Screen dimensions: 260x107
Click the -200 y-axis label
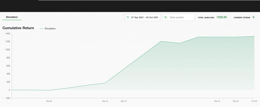click(8, 98)
